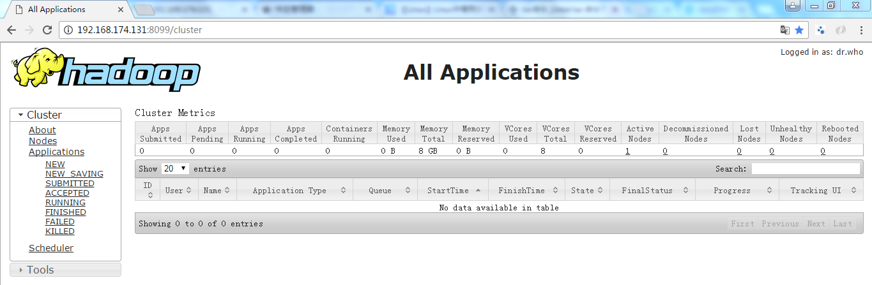Click the Chrome profile person icon
Screen dimensions: 872x285
793,5
